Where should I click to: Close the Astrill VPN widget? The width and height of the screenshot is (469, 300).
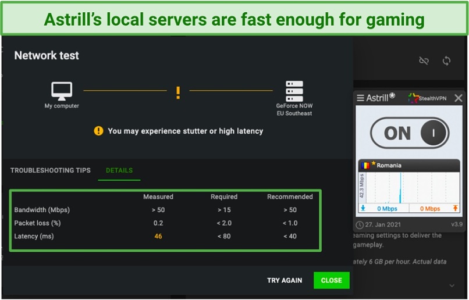pos(458,98)
